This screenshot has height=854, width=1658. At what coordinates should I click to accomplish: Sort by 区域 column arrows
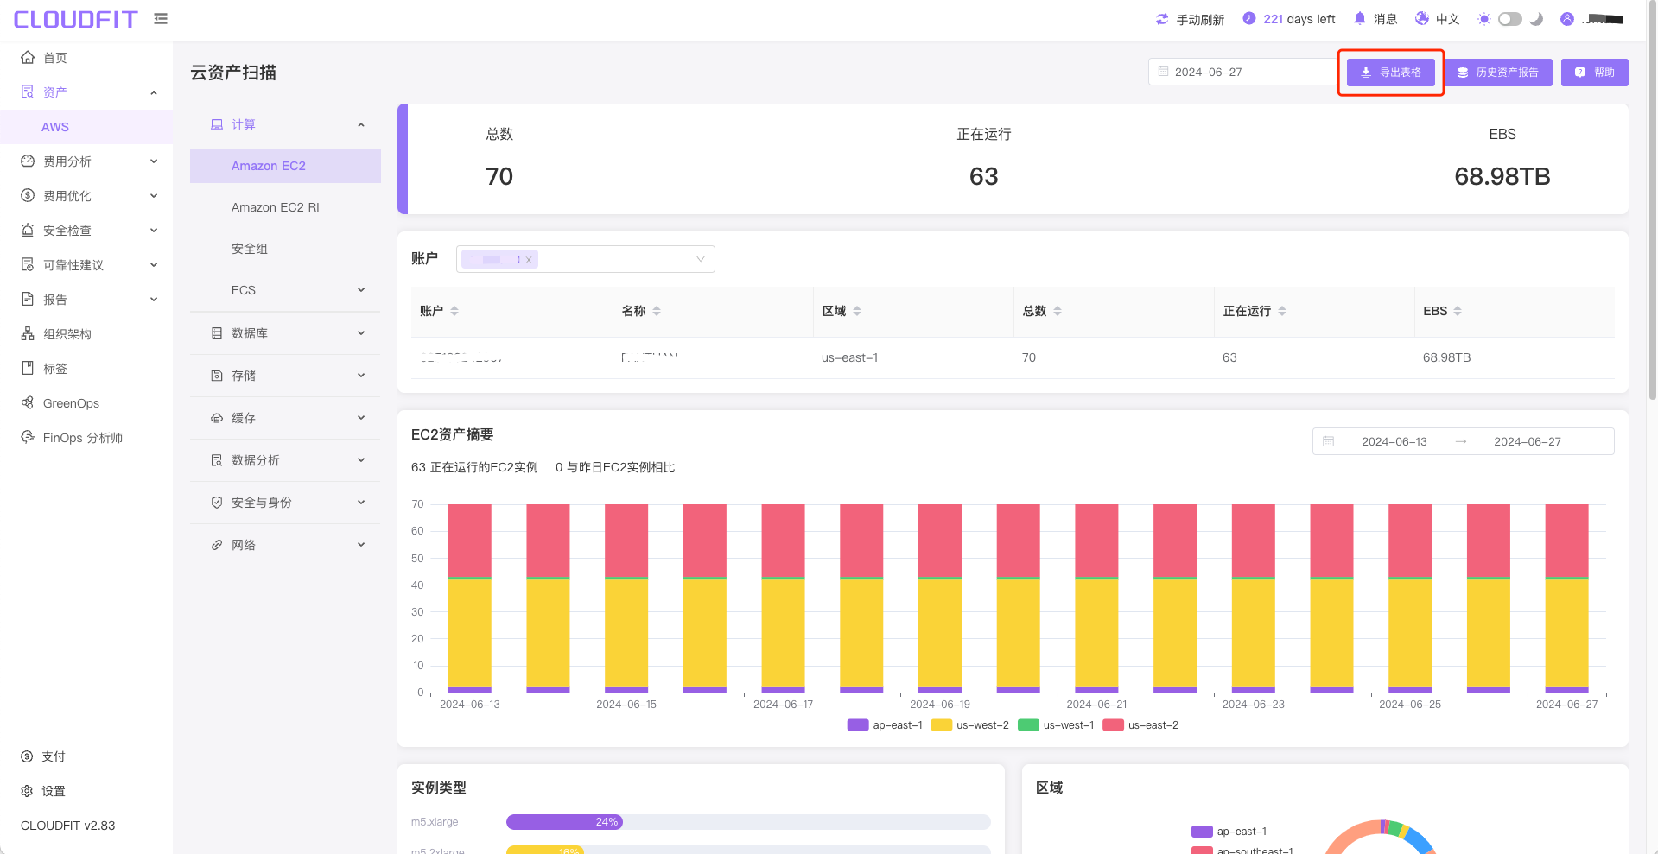click(857, 311)
